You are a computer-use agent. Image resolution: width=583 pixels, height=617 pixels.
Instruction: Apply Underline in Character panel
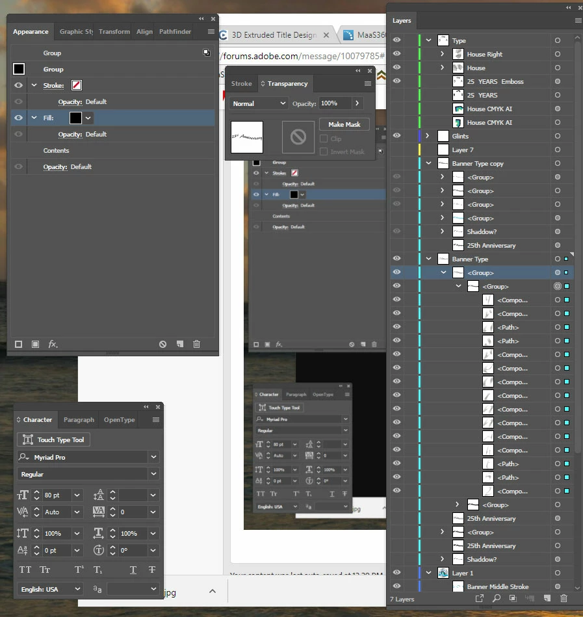133,570
